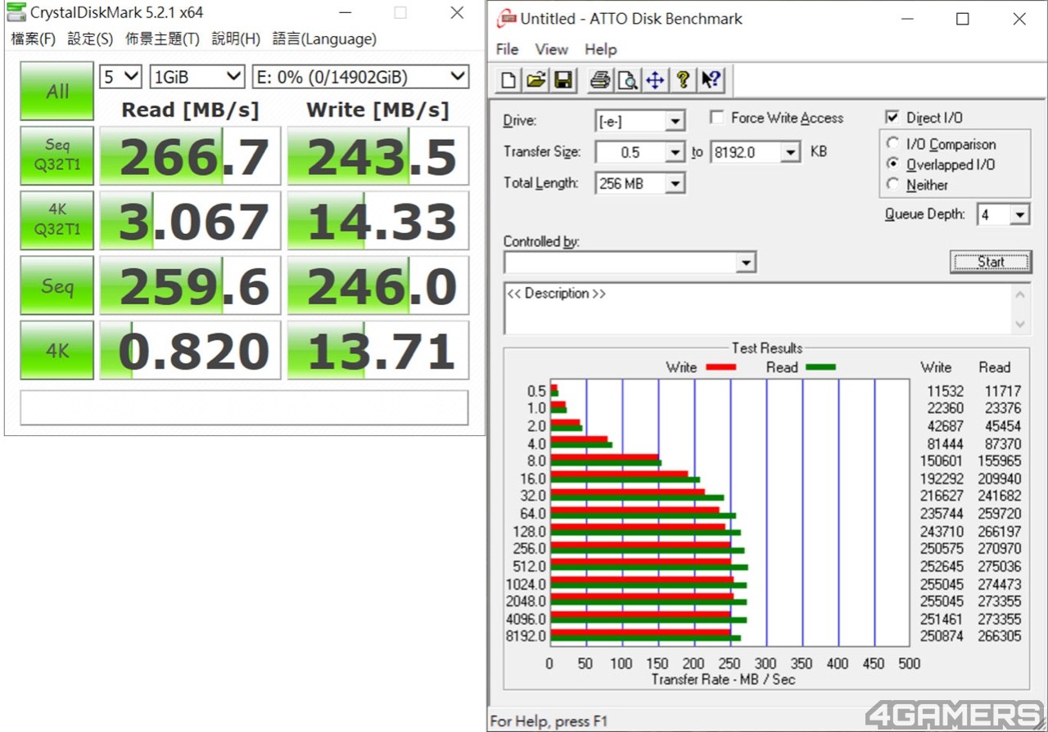Click the ATTO read value 275036

coord(999,566)
